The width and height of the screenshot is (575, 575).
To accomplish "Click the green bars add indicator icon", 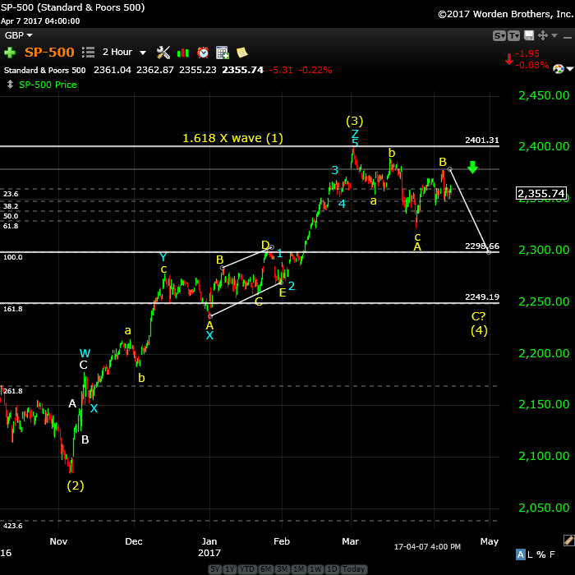I will point(183,53).
